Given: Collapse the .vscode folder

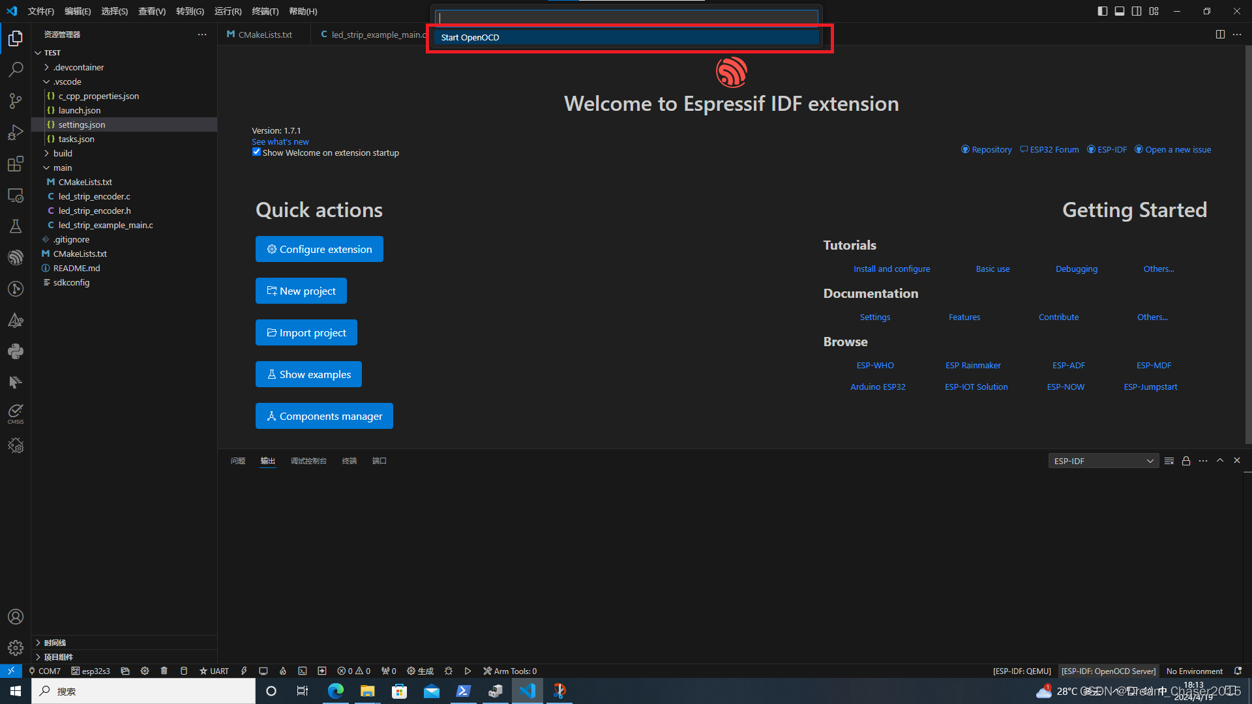Looking at the screenshot, I should pos(67,81).
